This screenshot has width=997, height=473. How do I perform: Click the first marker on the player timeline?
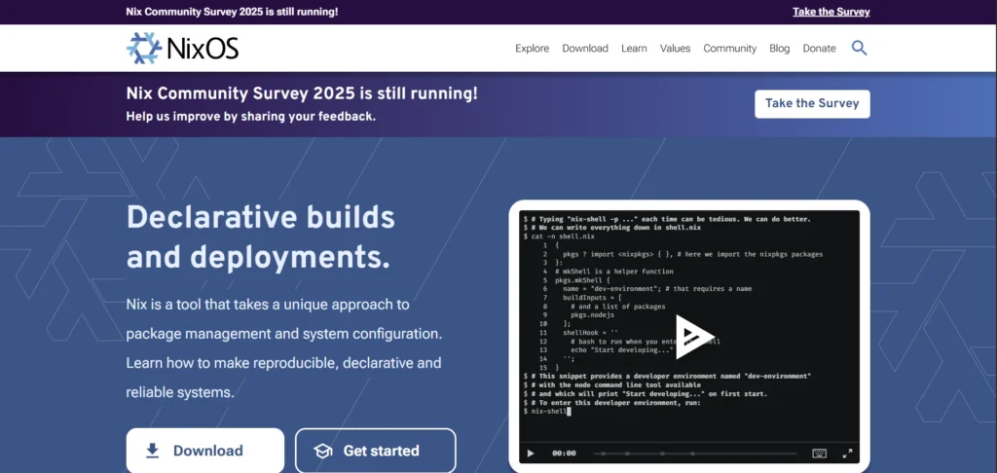605,453
